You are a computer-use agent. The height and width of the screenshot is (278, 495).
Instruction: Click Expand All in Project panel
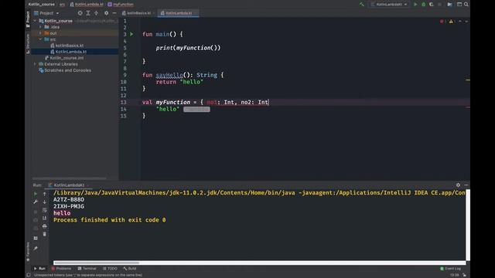88,13
